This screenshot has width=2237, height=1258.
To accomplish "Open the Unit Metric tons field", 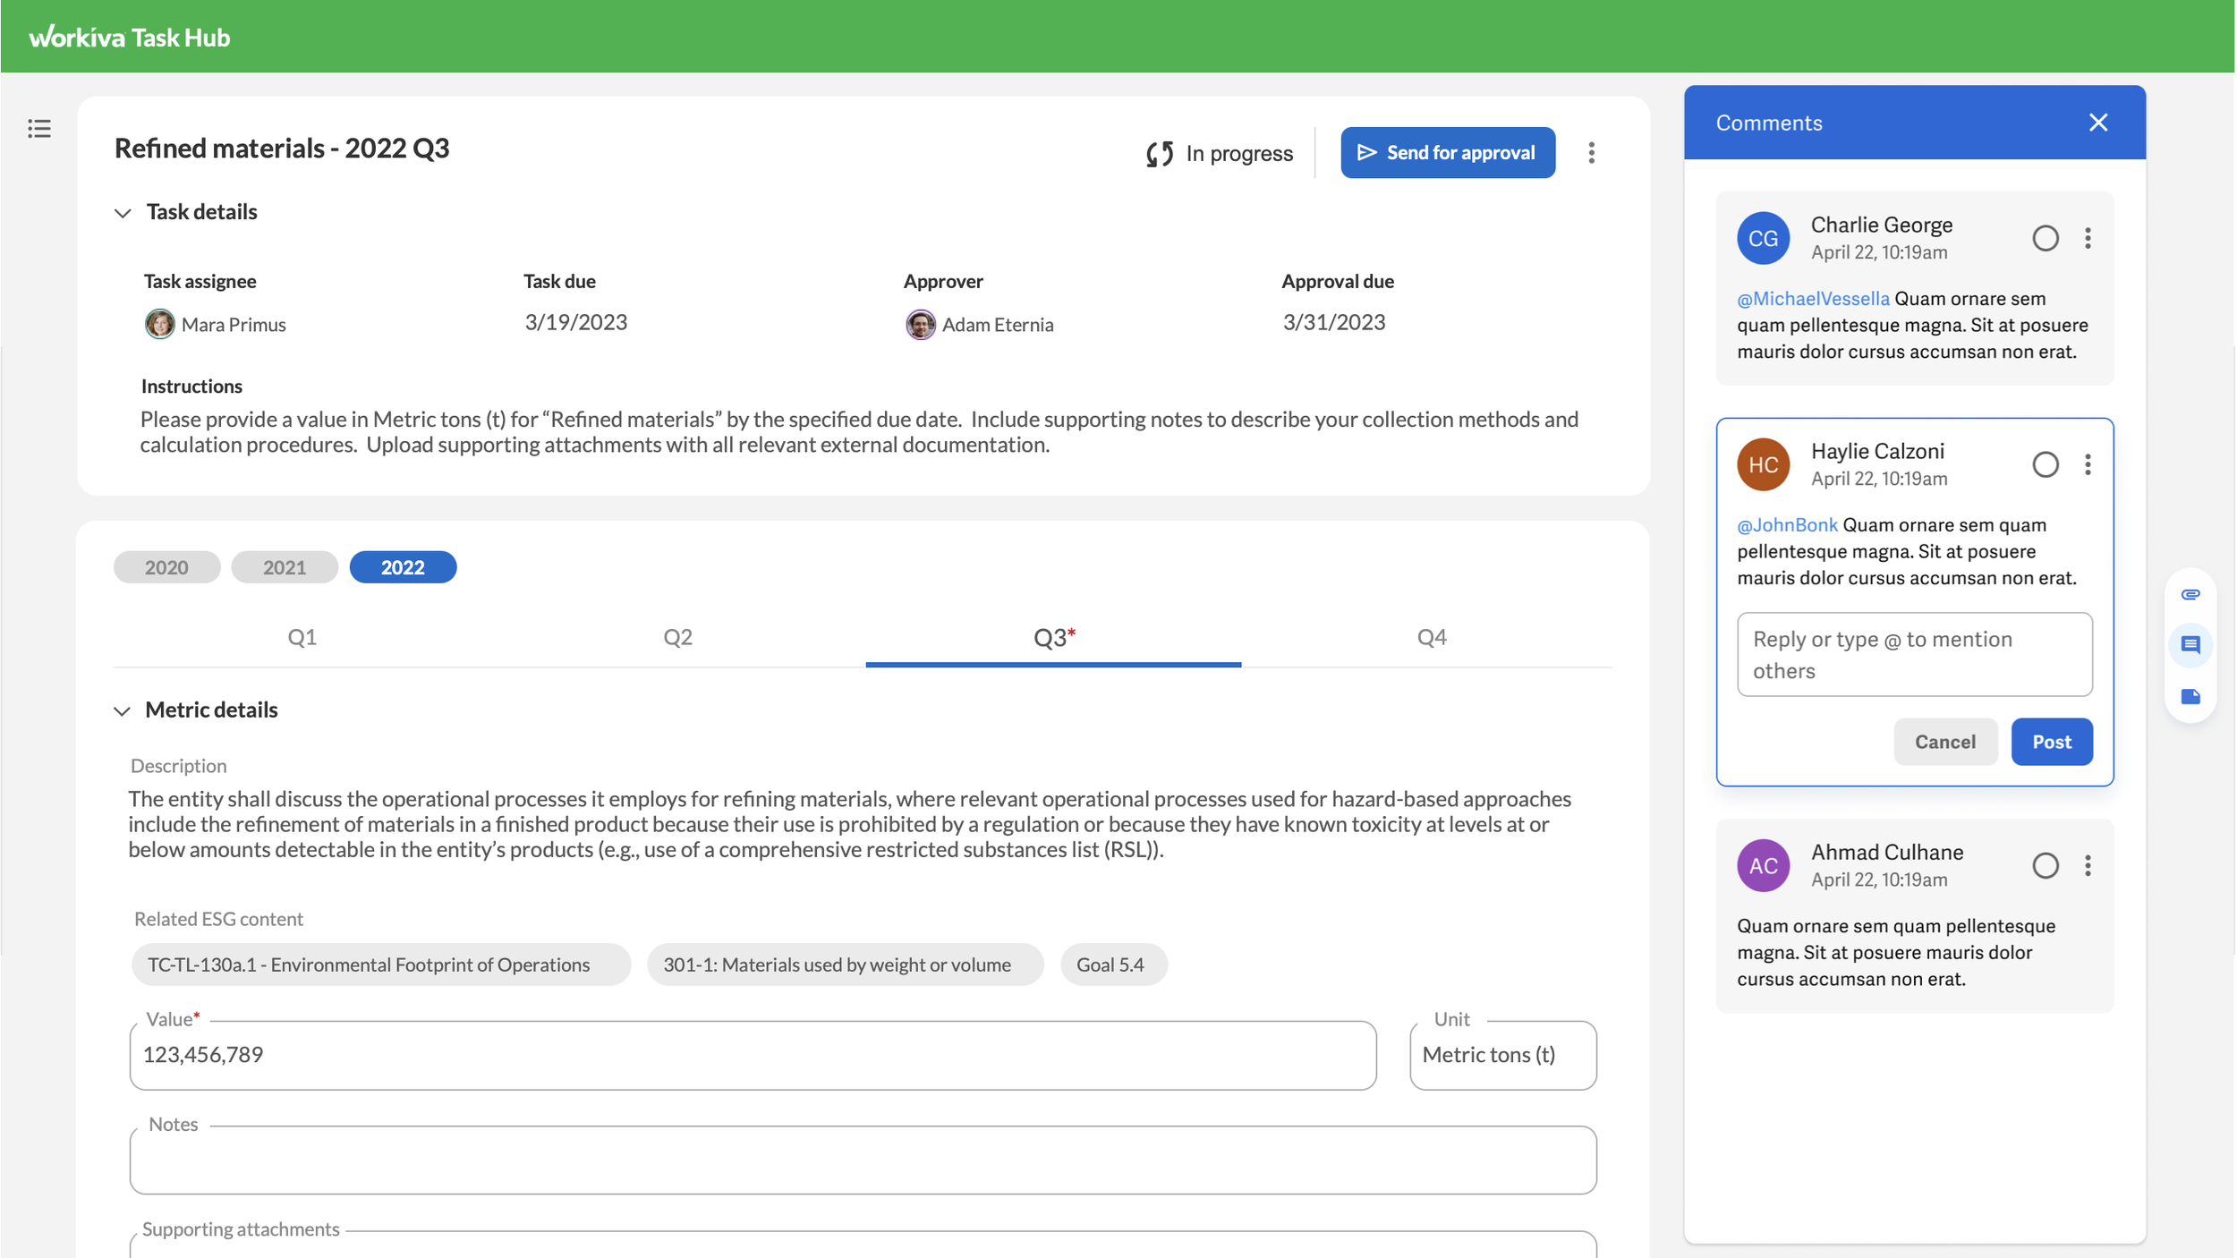I will pyautogui.click(x=1502, y=1055).
